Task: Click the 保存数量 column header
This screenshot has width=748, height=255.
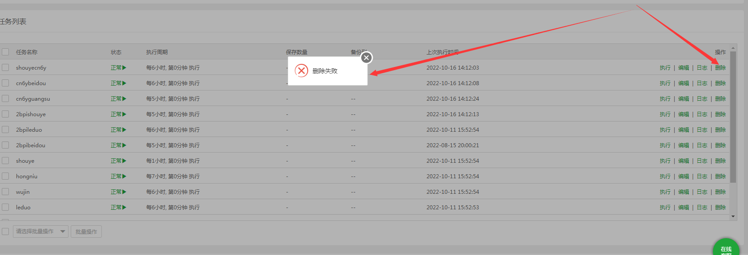Action: 297,52
